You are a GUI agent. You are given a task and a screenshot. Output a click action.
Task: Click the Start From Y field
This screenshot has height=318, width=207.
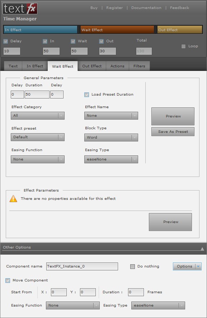(x=88, y=292)
